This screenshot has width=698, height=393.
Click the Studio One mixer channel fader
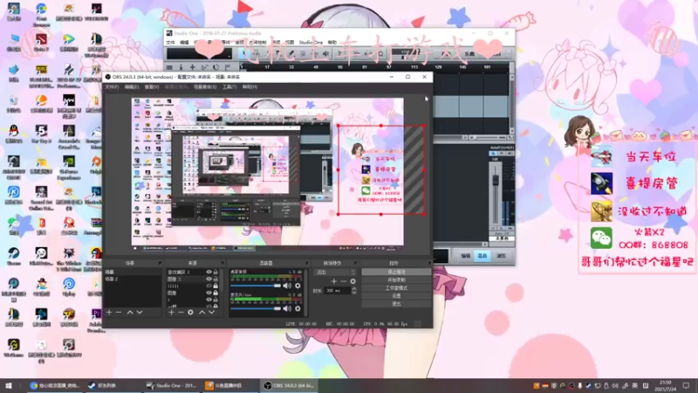(495, 180)
